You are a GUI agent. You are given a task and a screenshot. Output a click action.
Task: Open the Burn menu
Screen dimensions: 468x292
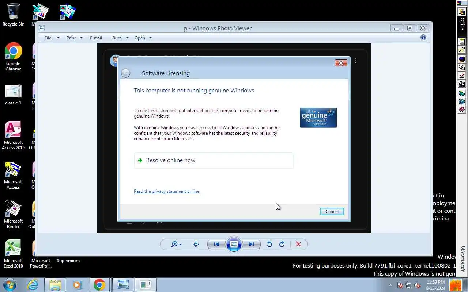click(117, 38)
